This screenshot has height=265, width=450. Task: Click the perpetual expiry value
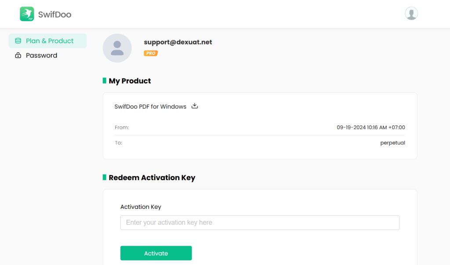coord(392,143)
